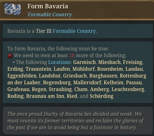Click the Formable Country link in description
This screenshot has height=136, width=154.
(x=74, y=31)
